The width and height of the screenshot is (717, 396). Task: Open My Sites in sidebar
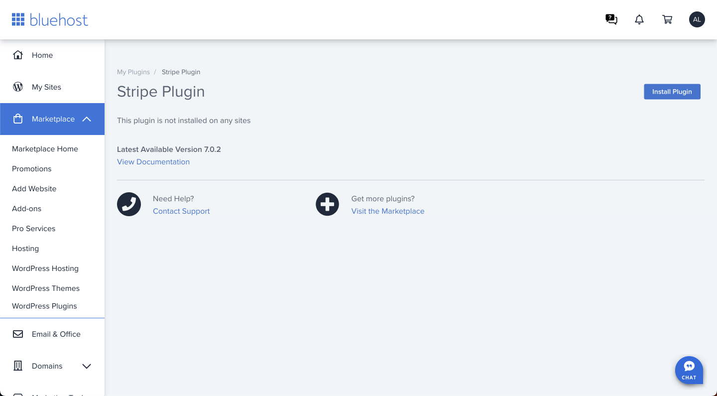click(46, 87)
